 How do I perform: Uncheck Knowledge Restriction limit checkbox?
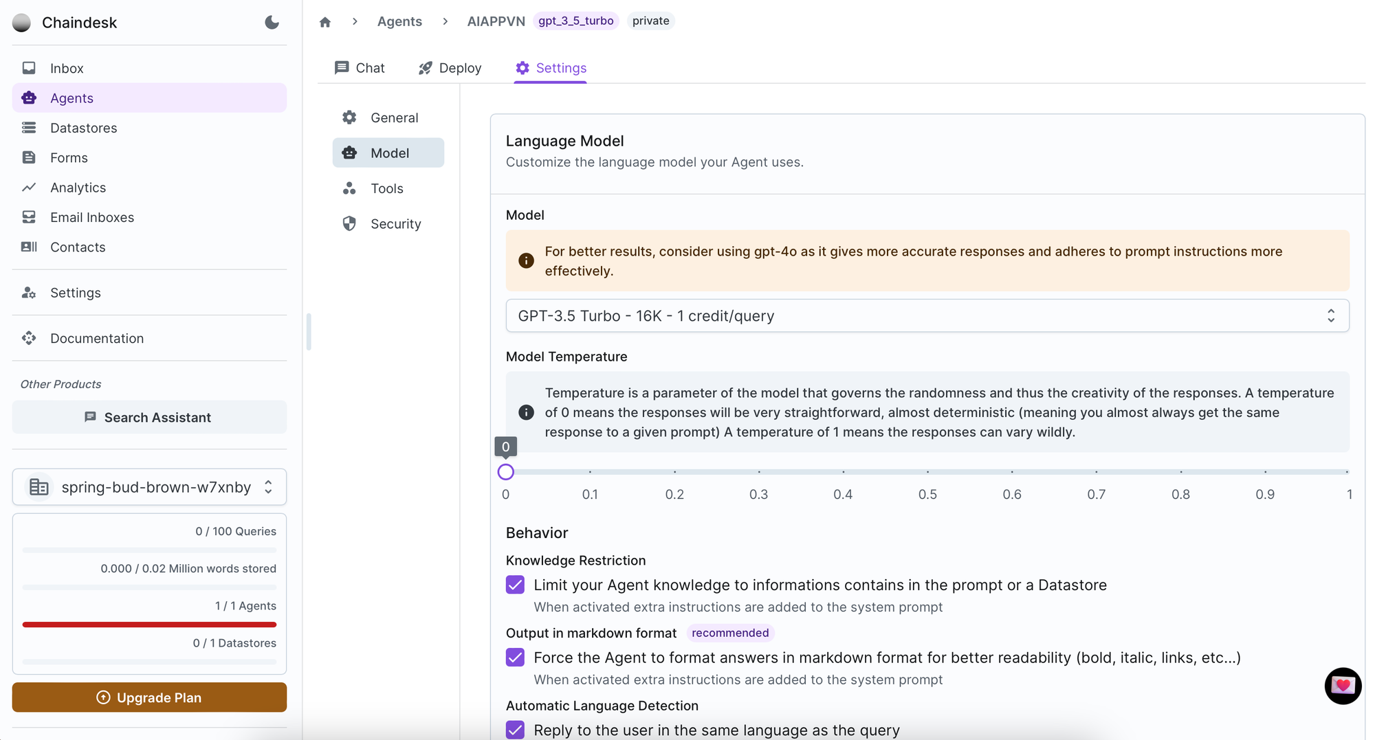click(515, 585)
